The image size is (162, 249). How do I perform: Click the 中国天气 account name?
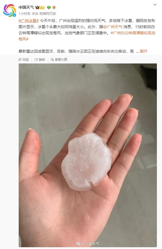(26, 7)
